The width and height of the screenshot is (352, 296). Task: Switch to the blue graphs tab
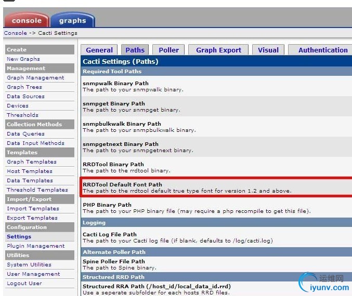coord(72,20)
